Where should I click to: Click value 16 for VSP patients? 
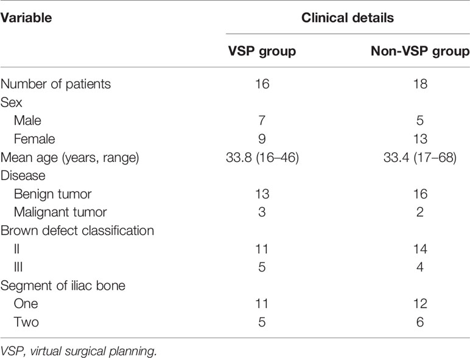point(262,84)
